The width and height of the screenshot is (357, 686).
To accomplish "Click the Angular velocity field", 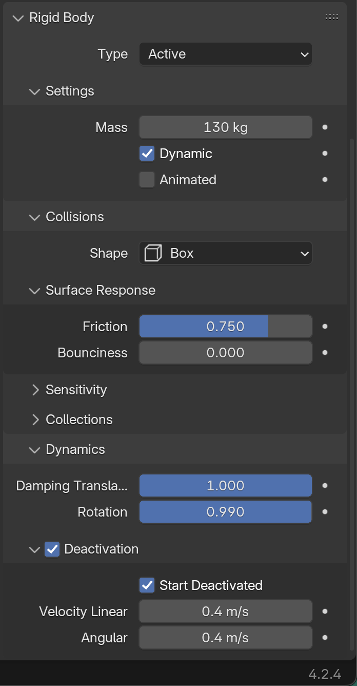I will 226,638.
